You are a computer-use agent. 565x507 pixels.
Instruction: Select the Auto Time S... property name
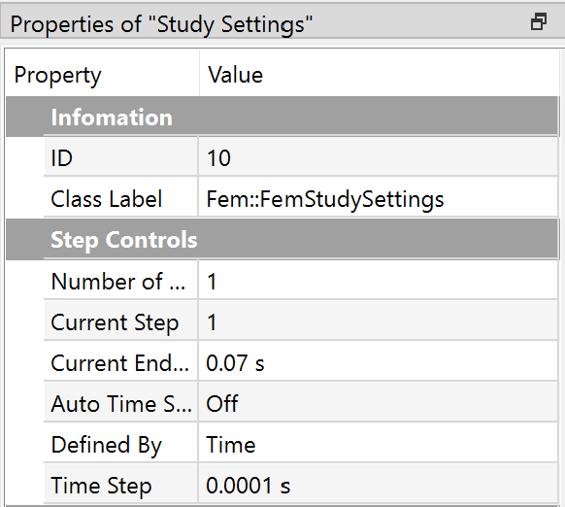120,403
